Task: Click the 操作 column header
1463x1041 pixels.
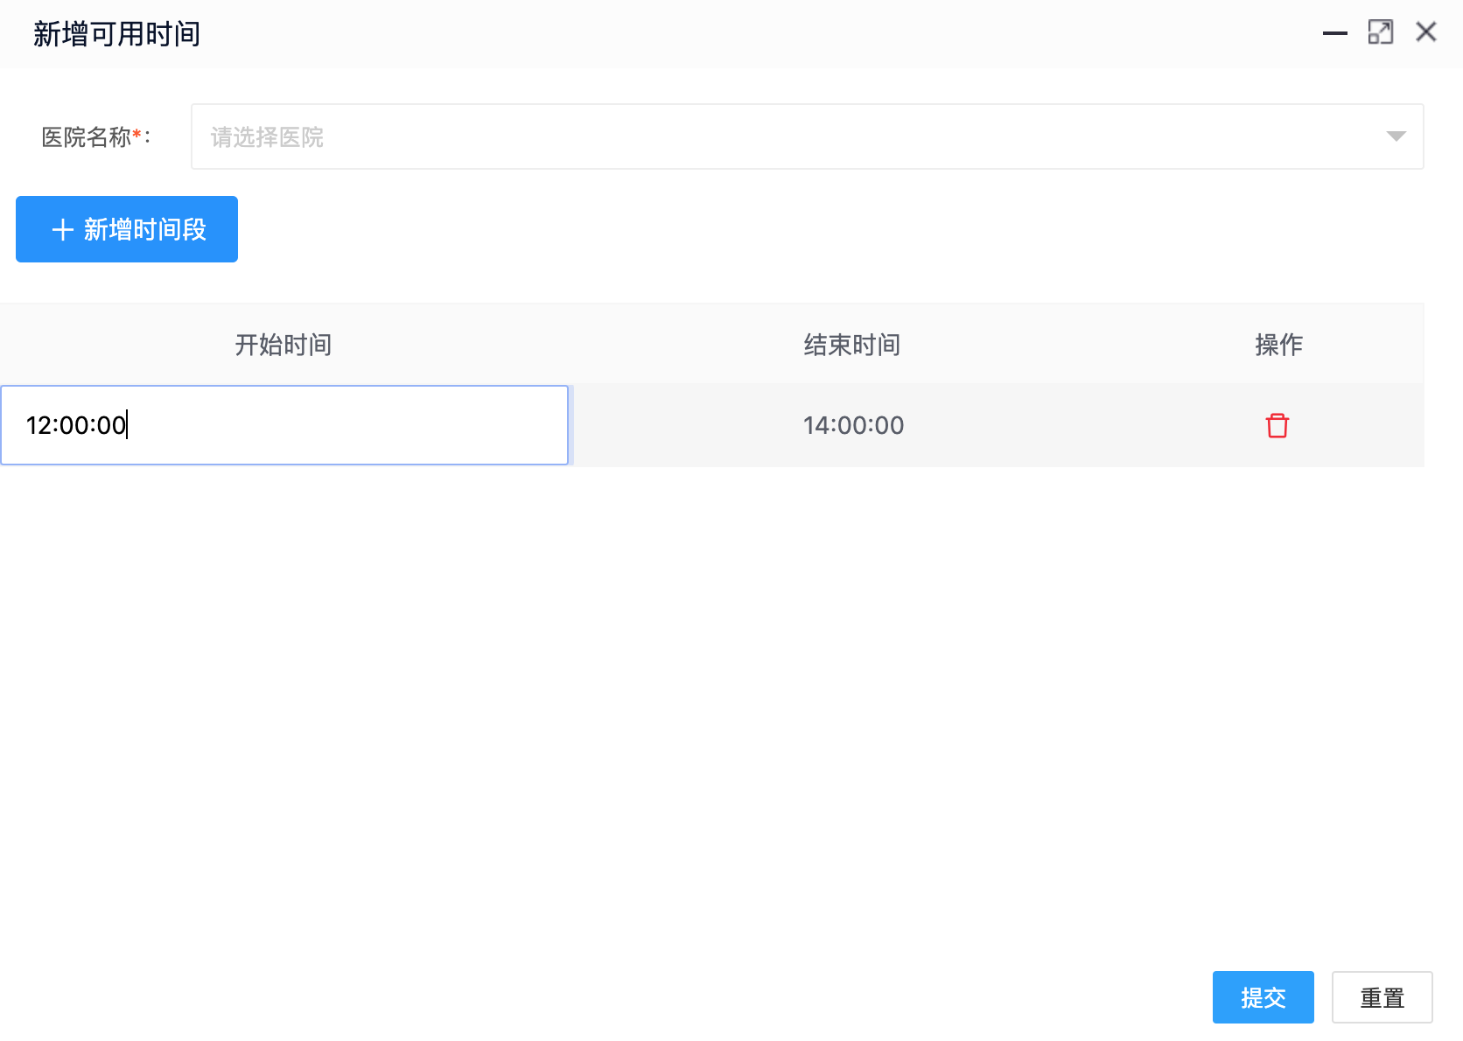Action: 1278,345
